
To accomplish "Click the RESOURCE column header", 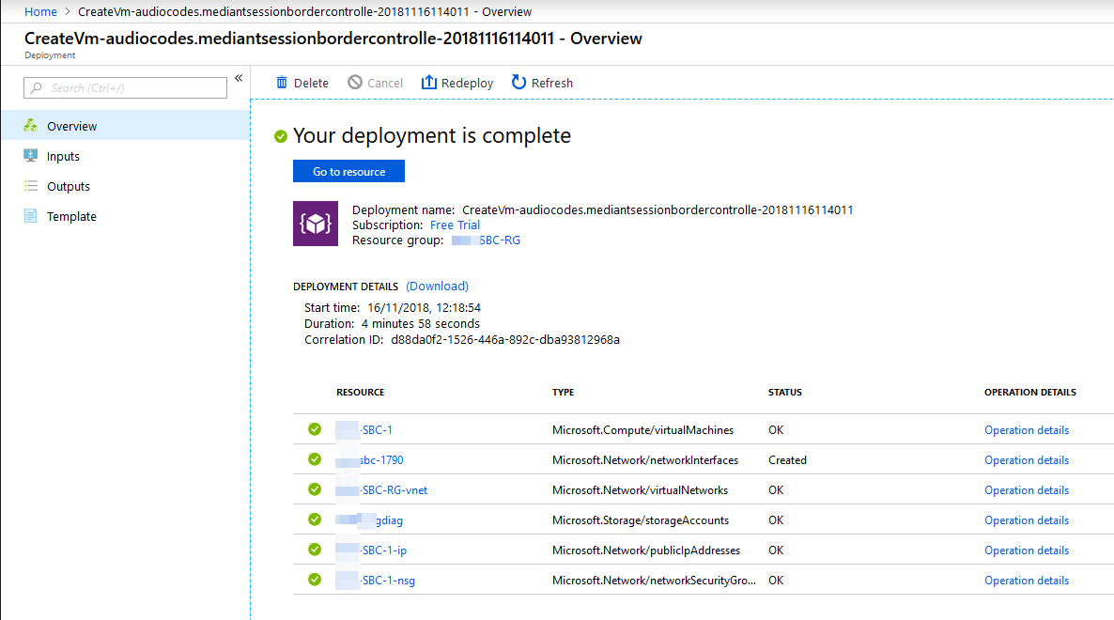I will pos(360,392).
